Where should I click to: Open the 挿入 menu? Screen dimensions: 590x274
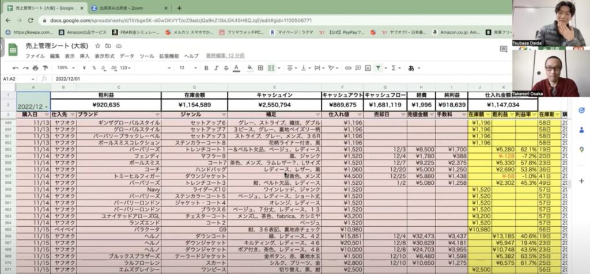[x=85, y=56]
